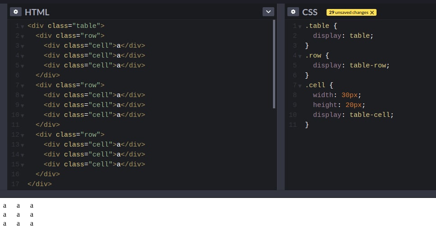The height and width of the screenshot is (245, 436).
Task: Collapse HTML line 1 fold arrow
Action: tap(22, 27)
